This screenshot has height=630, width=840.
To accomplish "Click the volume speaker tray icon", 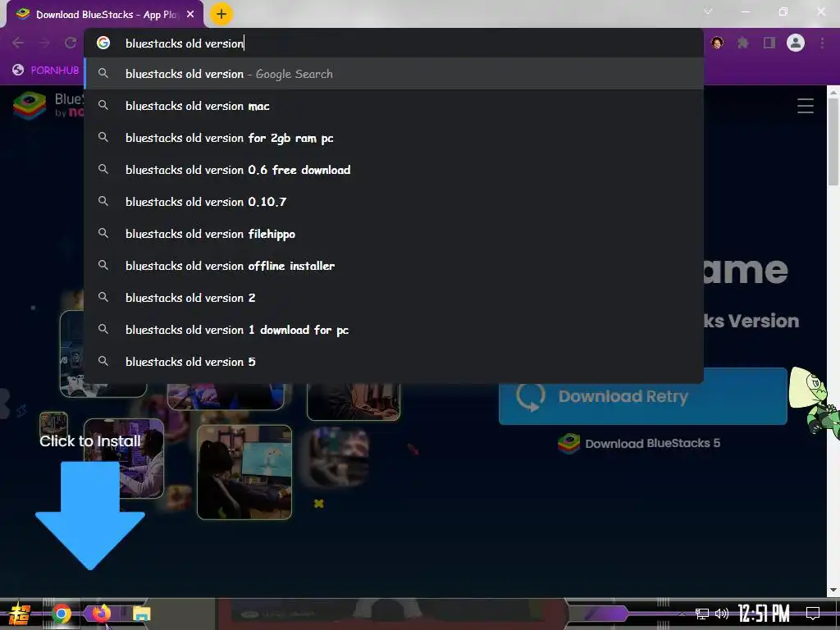I will pyautogui.click(x=722, y=614).
